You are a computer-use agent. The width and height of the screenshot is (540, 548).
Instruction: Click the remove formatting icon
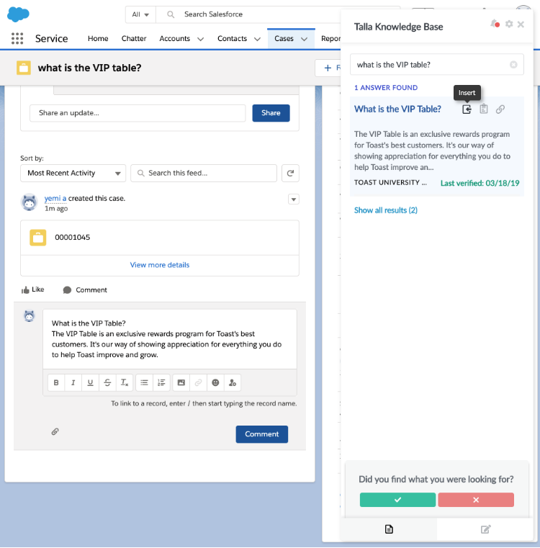click(x=125, y=382)
